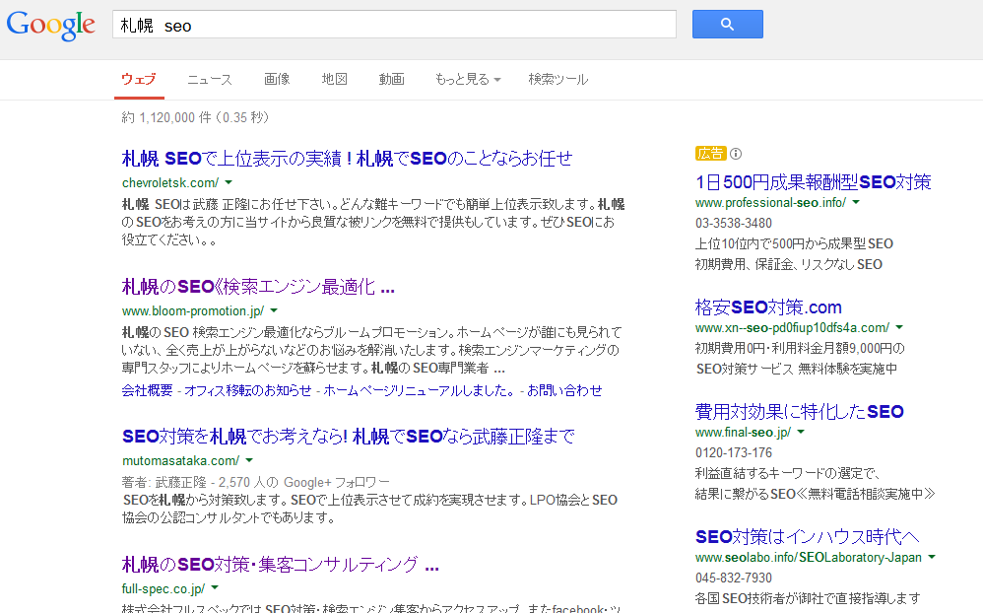Click the green URL full-spec.co.jp/
The image size is (983, 613).
coord(163,588)
